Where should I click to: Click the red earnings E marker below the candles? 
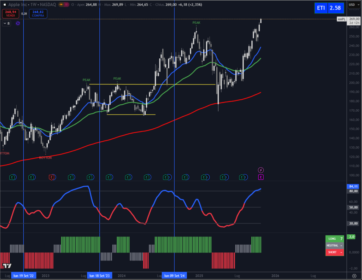click(x=52, y=177)
